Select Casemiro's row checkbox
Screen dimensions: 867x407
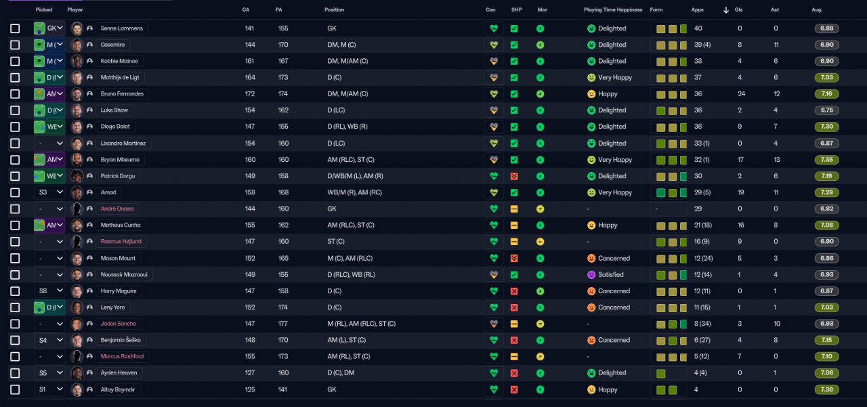(x=15, y=45)
